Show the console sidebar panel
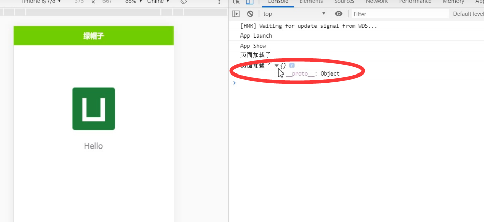The image size is (484, 222). tap(236, 14)
